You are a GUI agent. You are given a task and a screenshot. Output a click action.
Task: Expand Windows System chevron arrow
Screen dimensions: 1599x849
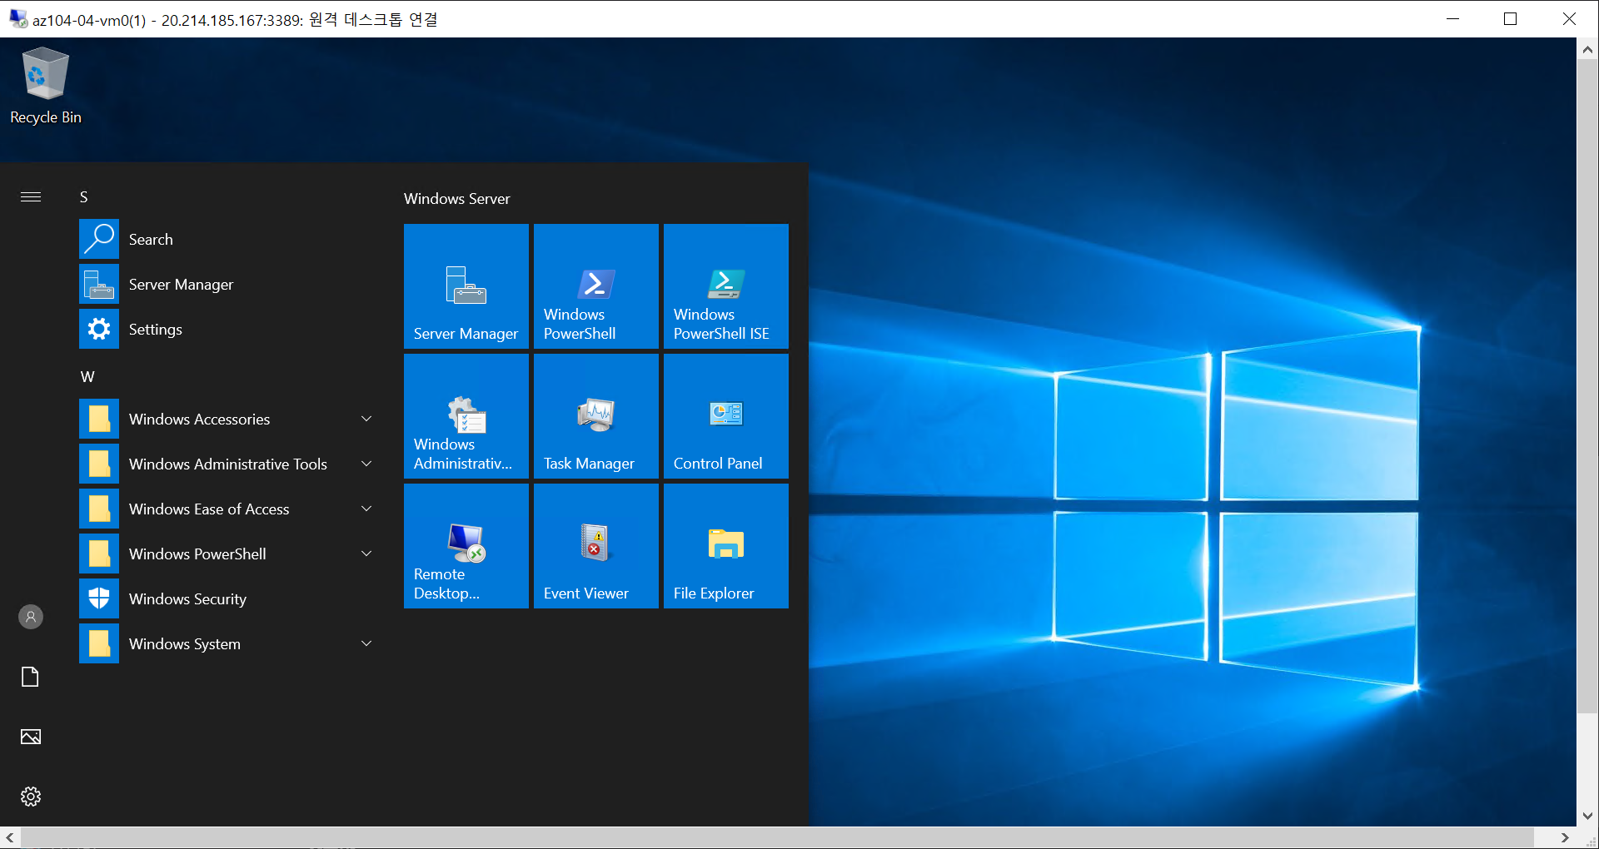pyautogui.click(x=366, y=643)
